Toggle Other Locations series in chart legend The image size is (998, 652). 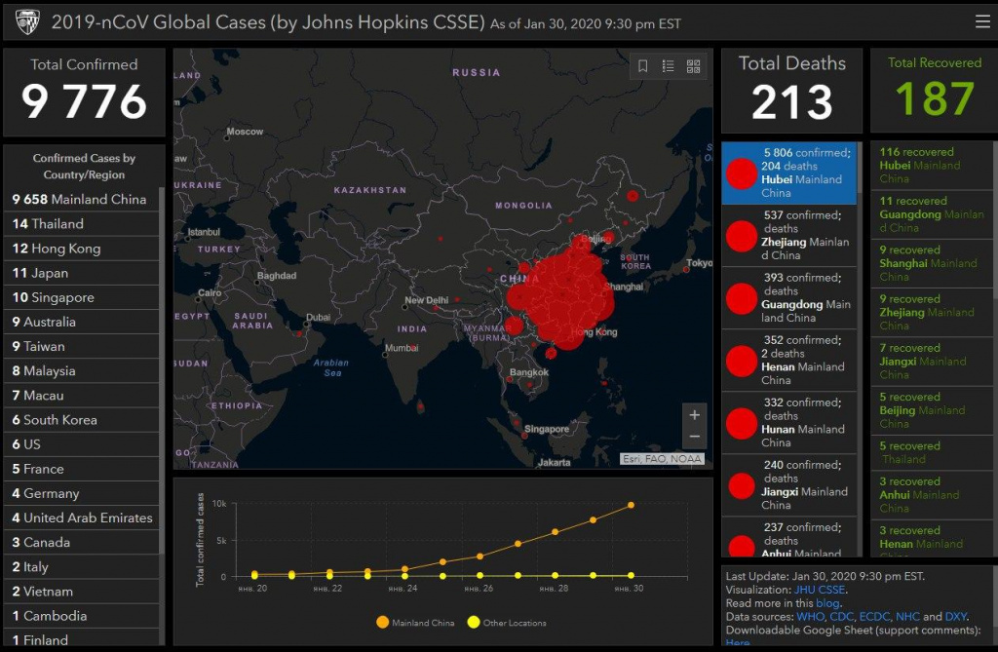click(474, 622)
